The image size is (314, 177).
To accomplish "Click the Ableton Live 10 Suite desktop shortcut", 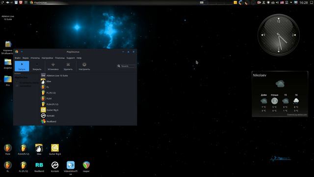I will click(8, 18).
